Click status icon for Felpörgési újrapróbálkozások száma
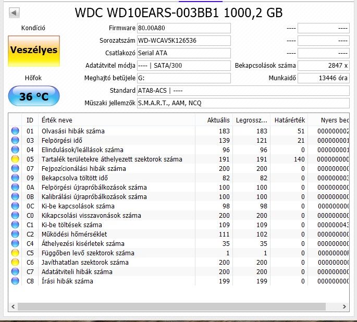Screen dimensions: 357x322 pos(15,187)
